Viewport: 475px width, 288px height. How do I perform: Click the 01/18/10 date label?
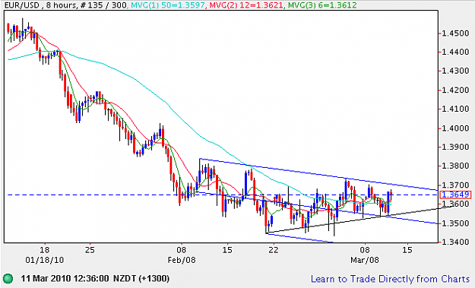[45, 260]
